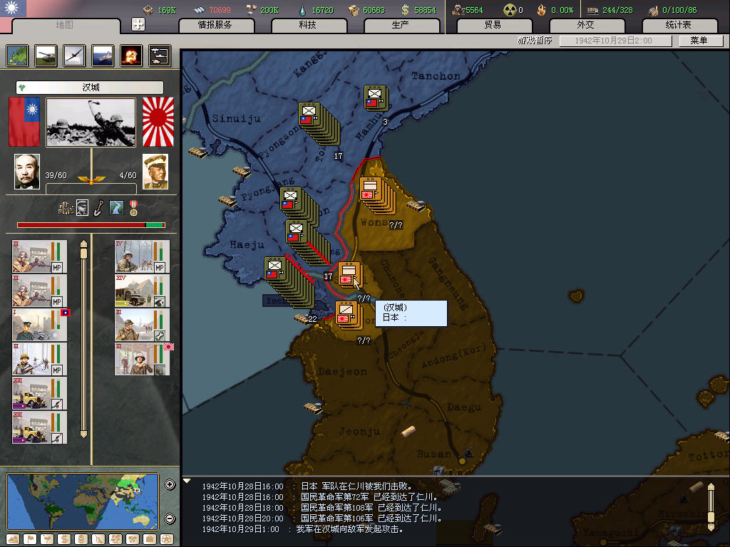Click the Daejeon province label
Viewport: 730px width, 547px height.
coord(343,372)
